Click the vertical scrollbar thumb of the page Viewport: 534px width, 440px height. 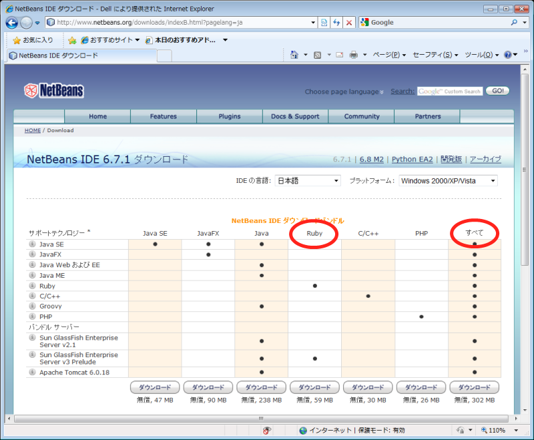(525, 170)
